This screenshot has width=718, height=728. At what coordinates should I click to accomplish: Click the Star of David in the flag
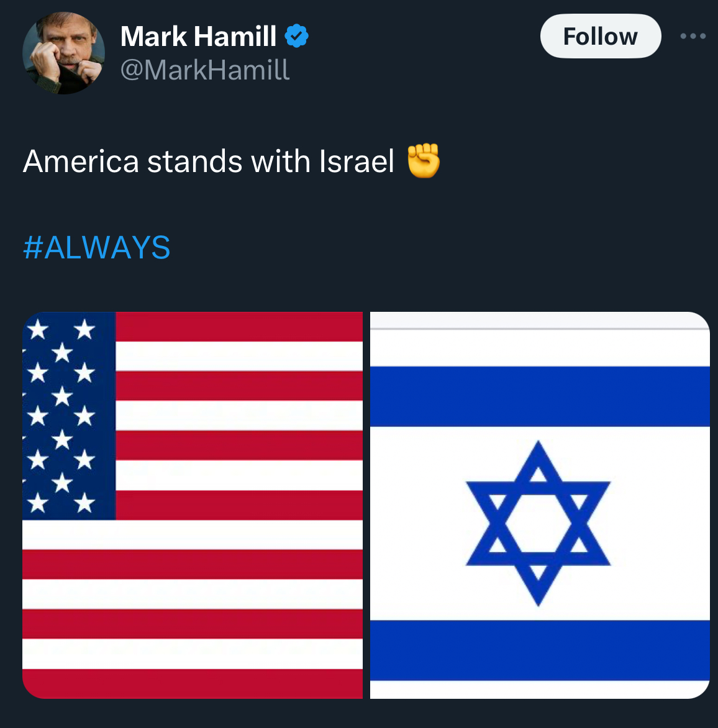[x=538, y=523]
